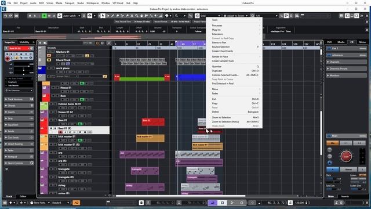Select the Zoom magnifier tool
The image size is (371, 209).
(x=137, y=16)
